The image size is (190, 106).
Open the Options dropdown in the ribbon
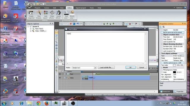click(x=180, y=8)
